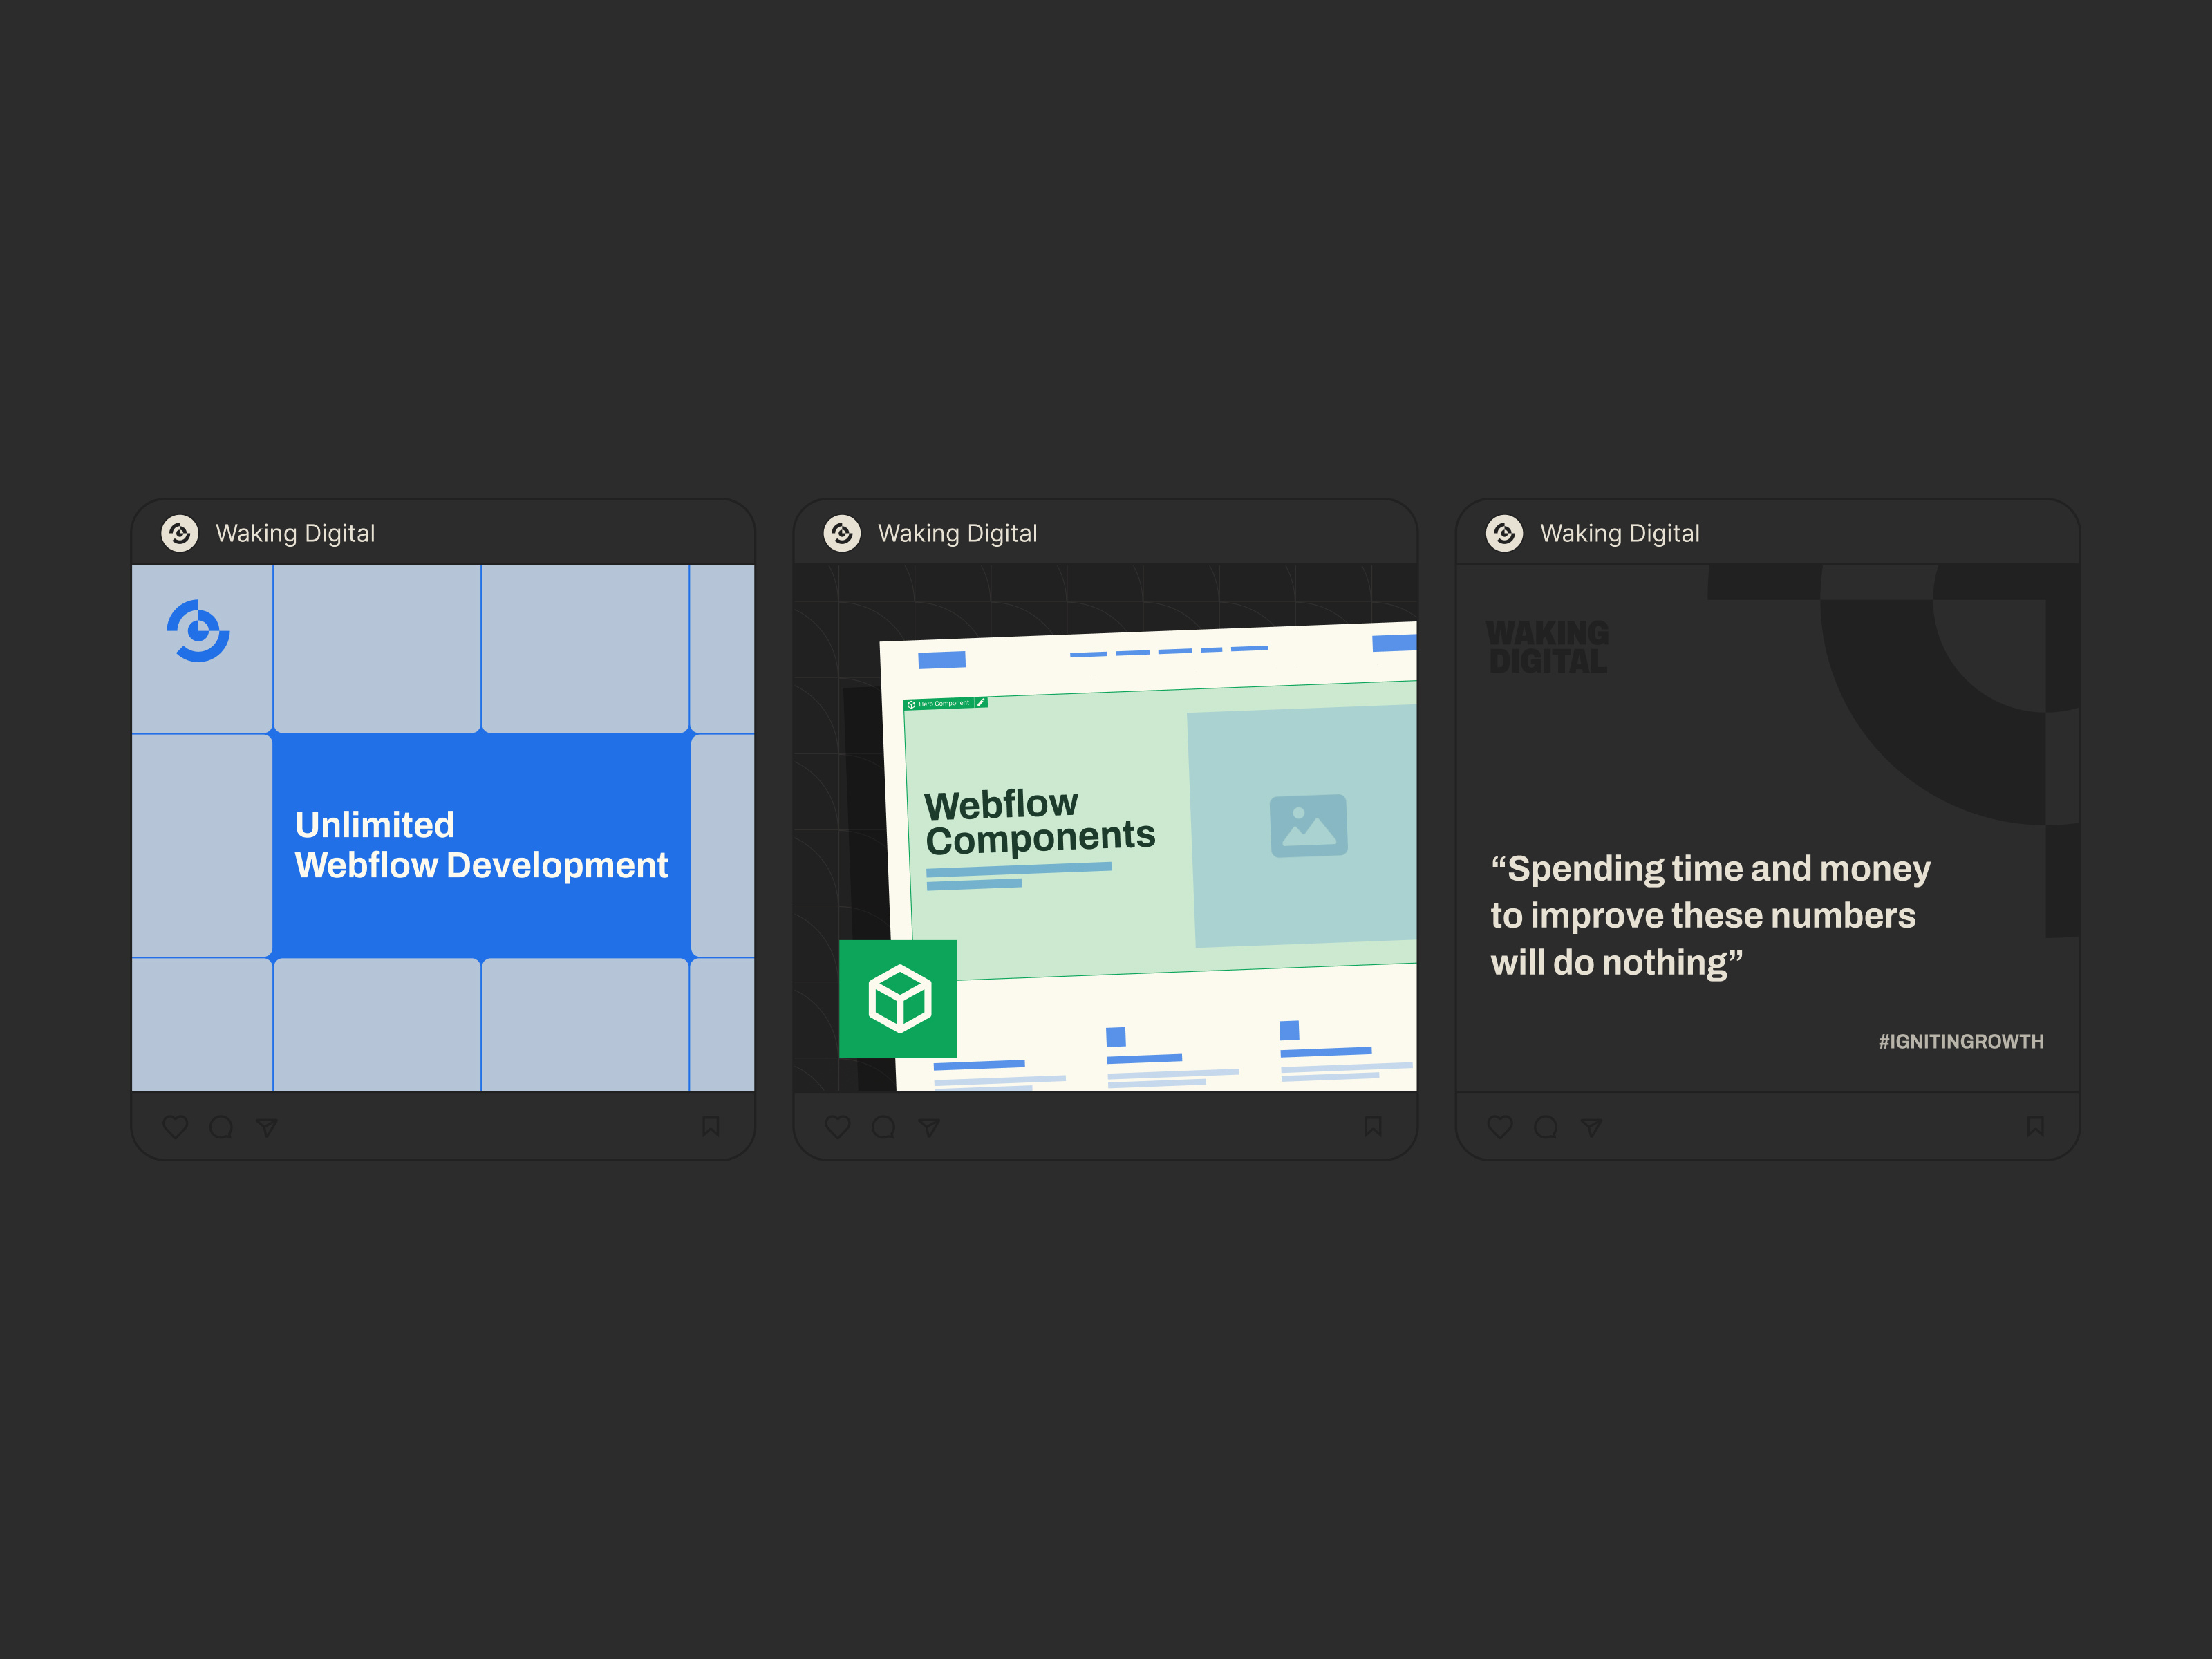Click Waking Digital name on second post
2212x1659 pixels.
click(957, 533)
